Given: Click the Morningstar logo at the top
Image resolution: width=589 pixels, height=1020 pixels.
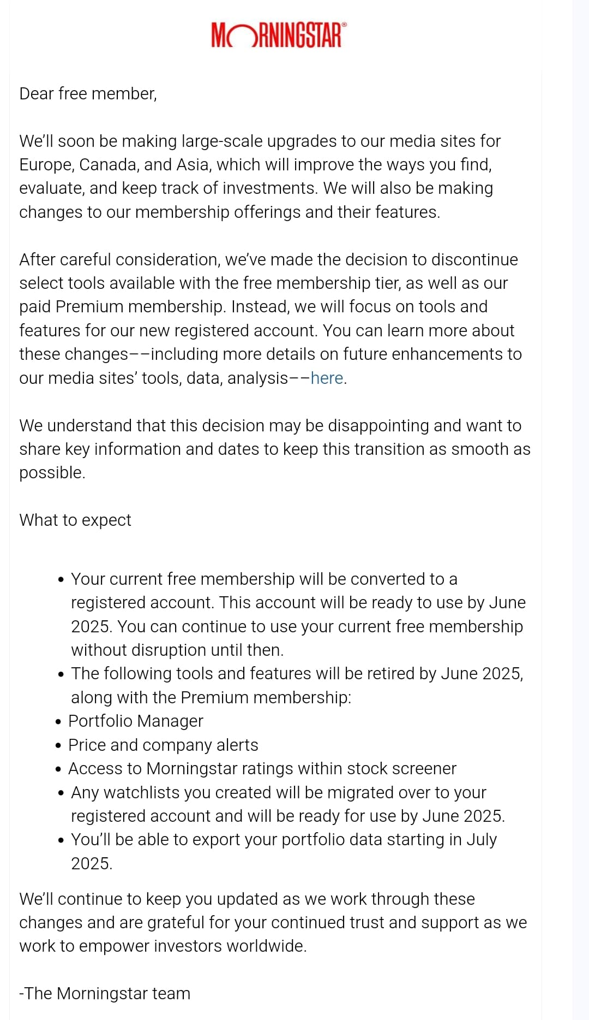Looking at the screenshot, I should (276, 35).
